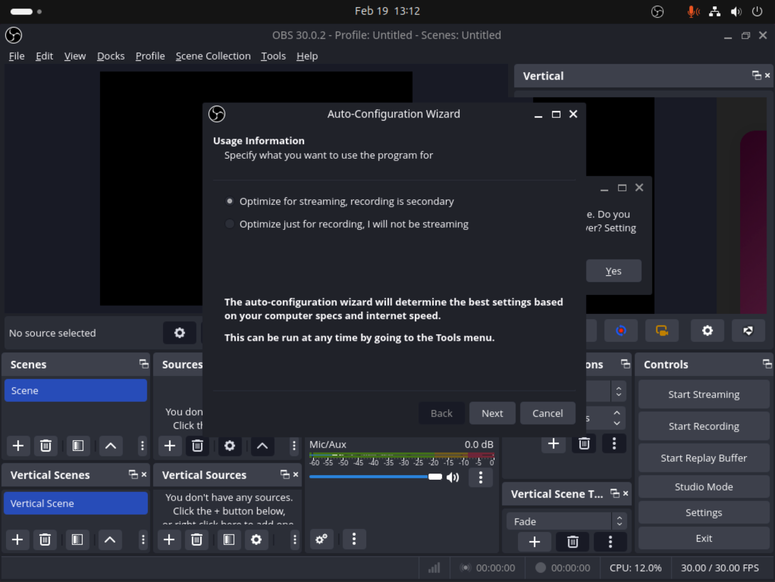Delete the selected scene with trash icon
This screenshot has height=582, width=775.
(x=45, y=446)
